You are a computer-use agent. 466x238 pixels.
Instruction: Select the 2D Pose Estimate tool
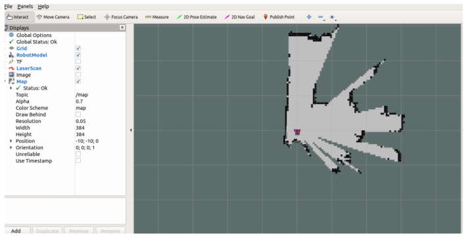[x=197, y=17]
